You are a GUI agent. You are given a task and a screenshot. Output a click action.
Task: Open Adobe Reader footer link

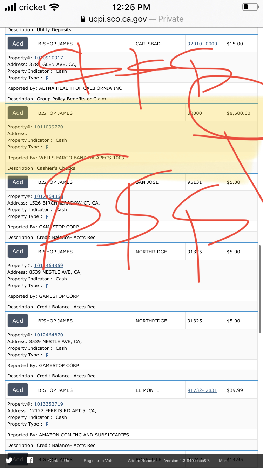point(141,461)
